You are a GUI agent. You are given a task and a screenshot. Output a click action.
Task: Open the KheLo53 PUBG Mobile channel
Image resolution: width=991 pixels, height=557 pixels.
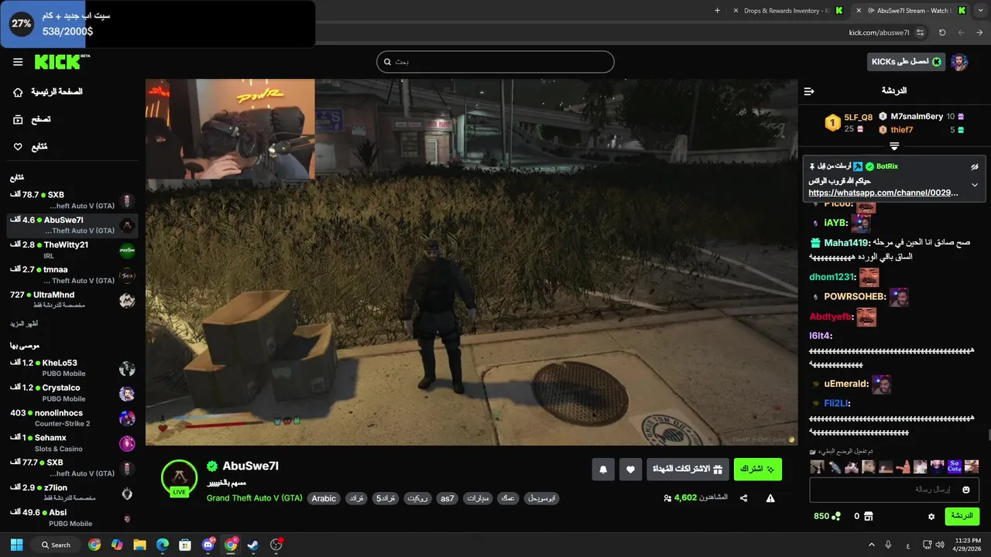coord(74,368)
